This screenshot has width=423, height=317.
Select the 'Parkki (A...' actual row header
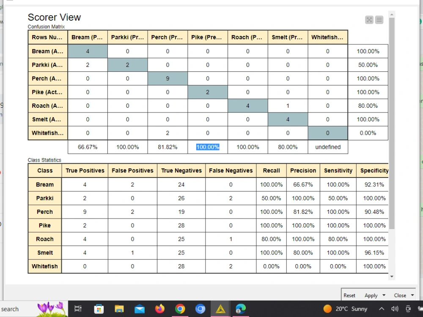[47, 65]
